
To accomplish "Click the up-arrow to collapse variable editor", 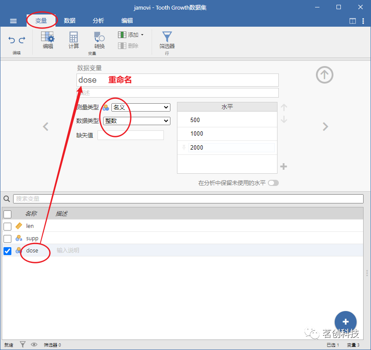I will coord(325,75).
